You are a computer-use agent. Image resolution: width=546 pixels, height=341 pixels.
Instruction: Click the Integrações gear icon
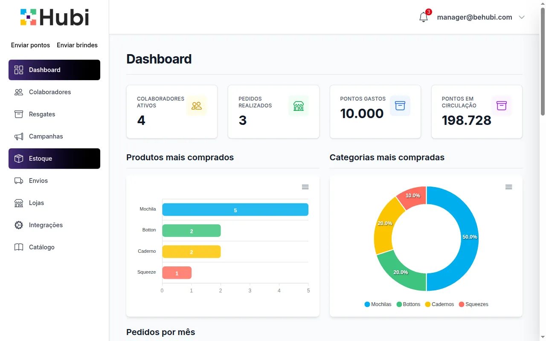click(x=19, y=225)
